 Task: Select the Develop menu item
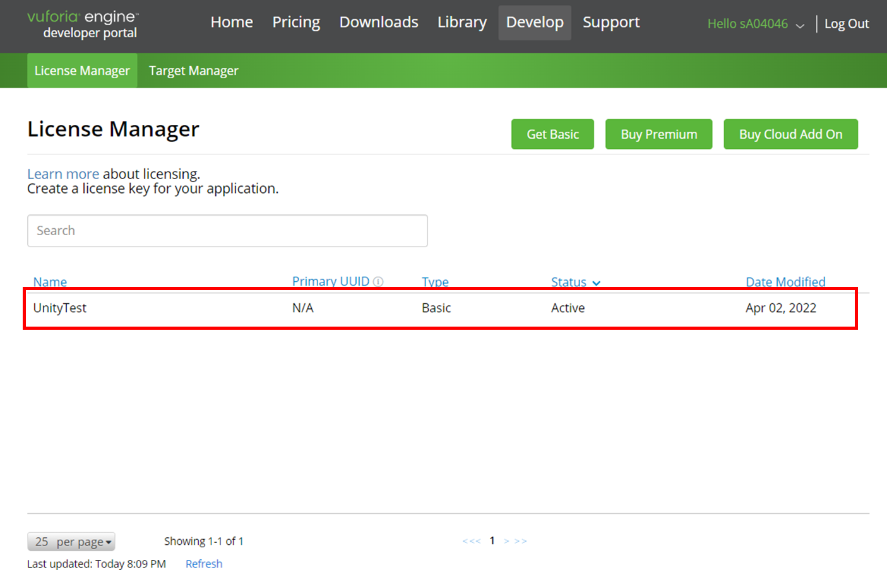(535, 23)
